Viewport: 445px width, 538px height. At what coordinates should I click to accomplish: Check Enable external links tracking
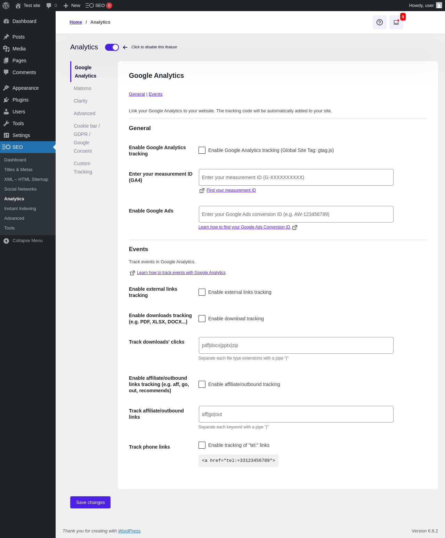pos(202,292)
